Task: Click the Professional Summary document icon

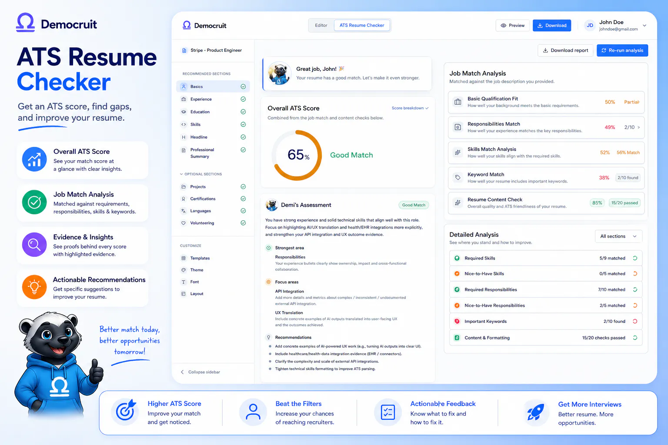Action: [184, 150]
